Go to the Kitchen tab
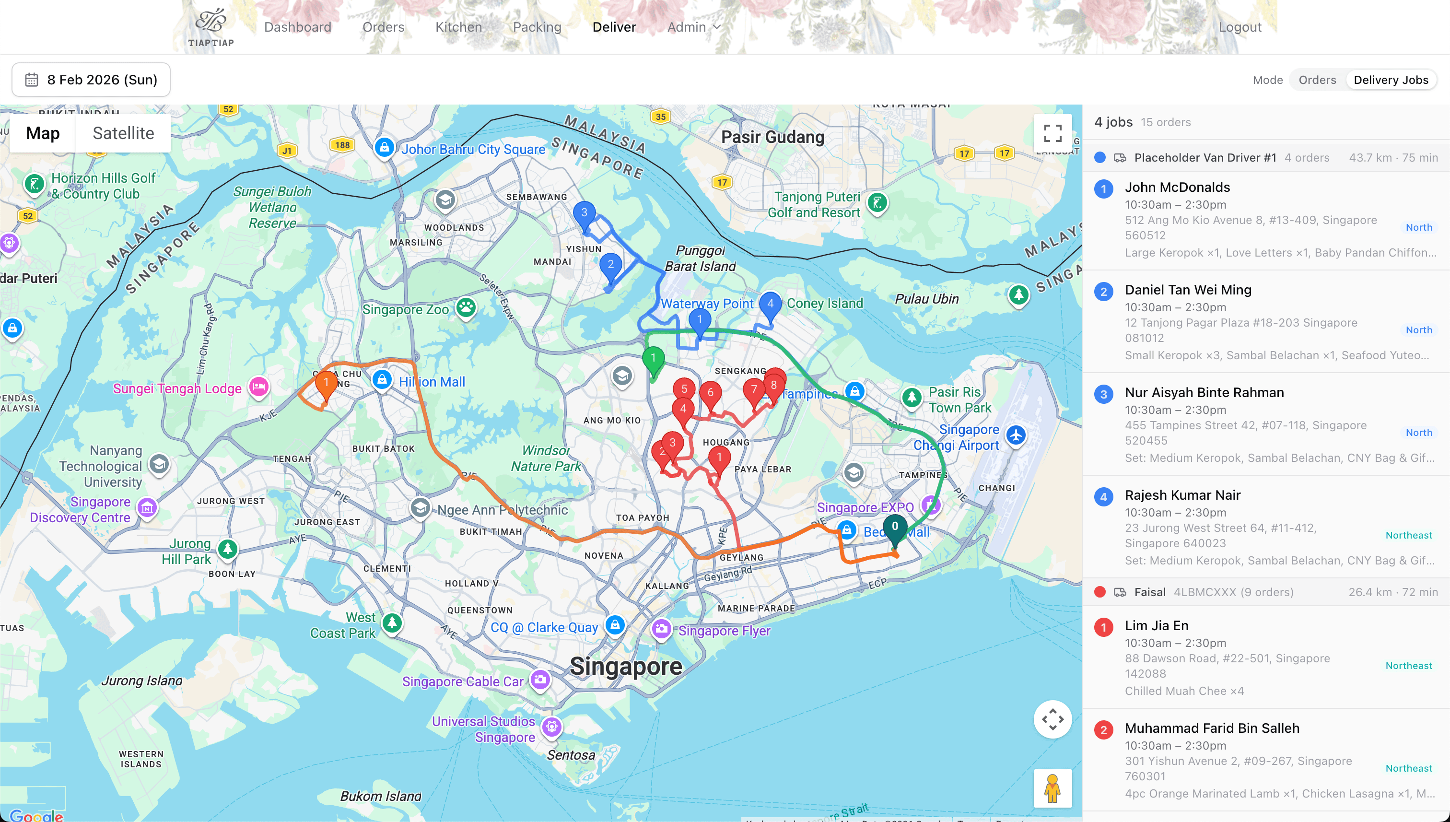 click(x=458, y=27)
